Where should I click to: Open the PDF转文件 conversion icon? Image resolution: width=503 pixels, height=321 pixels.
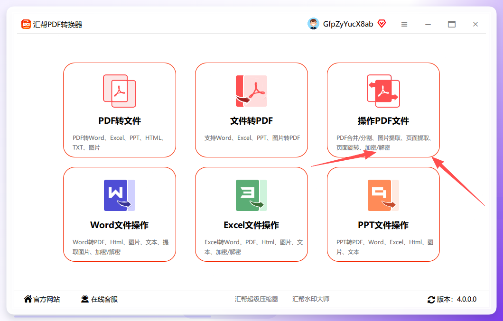coord(120,91)
